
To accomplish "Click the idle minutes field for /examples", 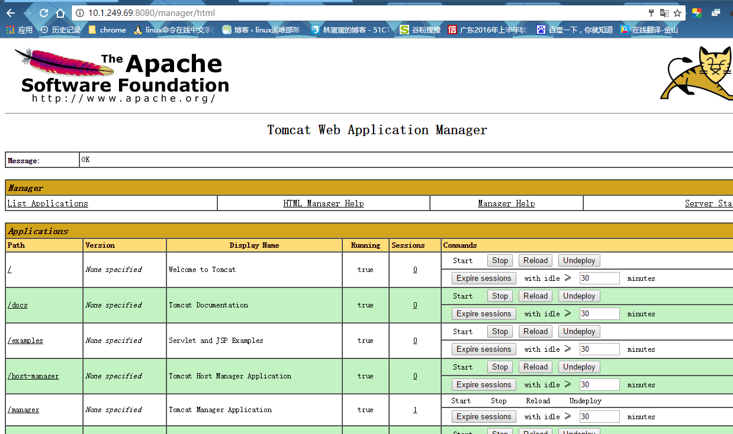I will click(x=599, y=349).
